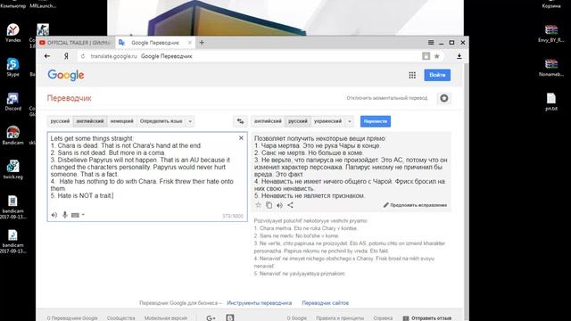Switch to the OFFICIAL TRAILER YouTube tab

[x=75, y=43]
